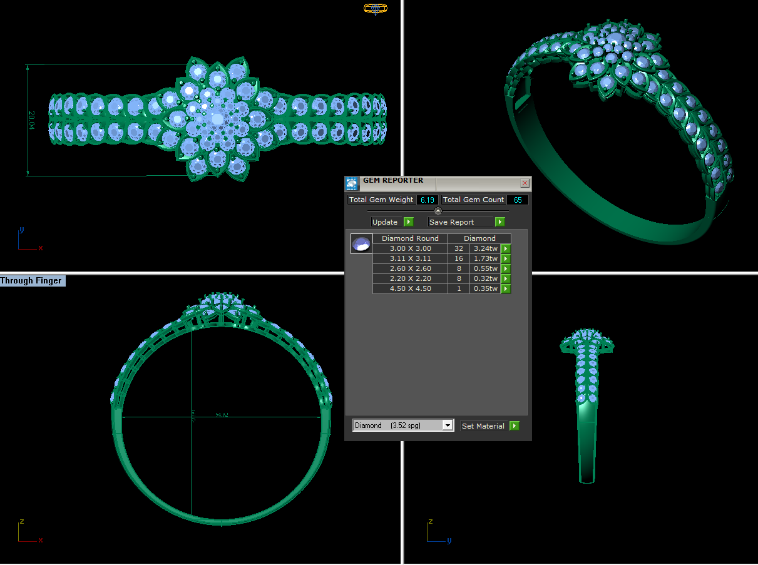This screenshot has width=758, height=565.
Task: Click the '1.73tw' weight cell
Action: (486, 258)
